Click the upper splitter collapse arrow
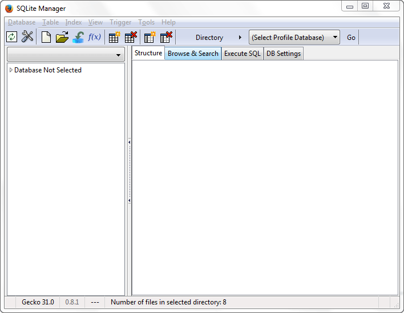 (x=130, y=142)
